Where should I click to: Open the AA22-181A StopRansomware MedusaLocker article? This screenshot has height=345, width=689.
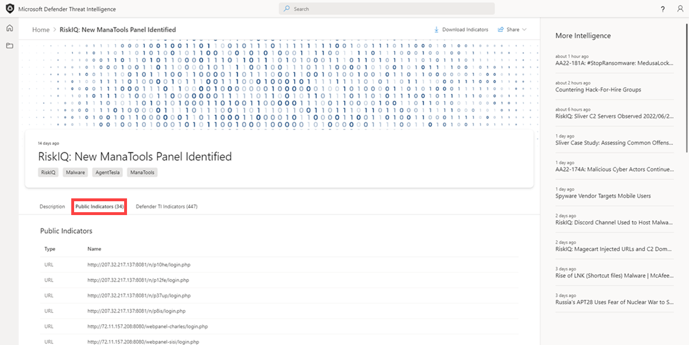coord(614,63)
